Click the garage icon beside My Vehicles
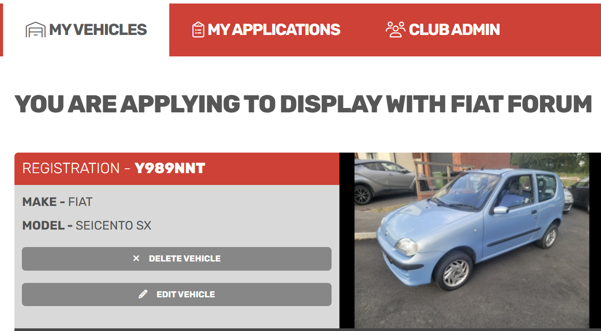 coord(35,30)
